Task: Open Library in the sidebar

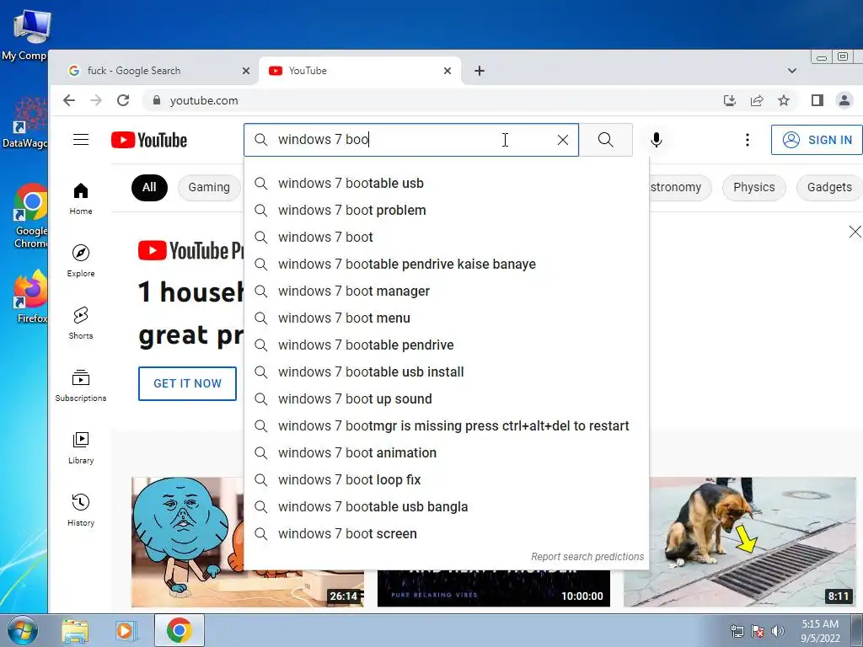Action: (81, 448)
